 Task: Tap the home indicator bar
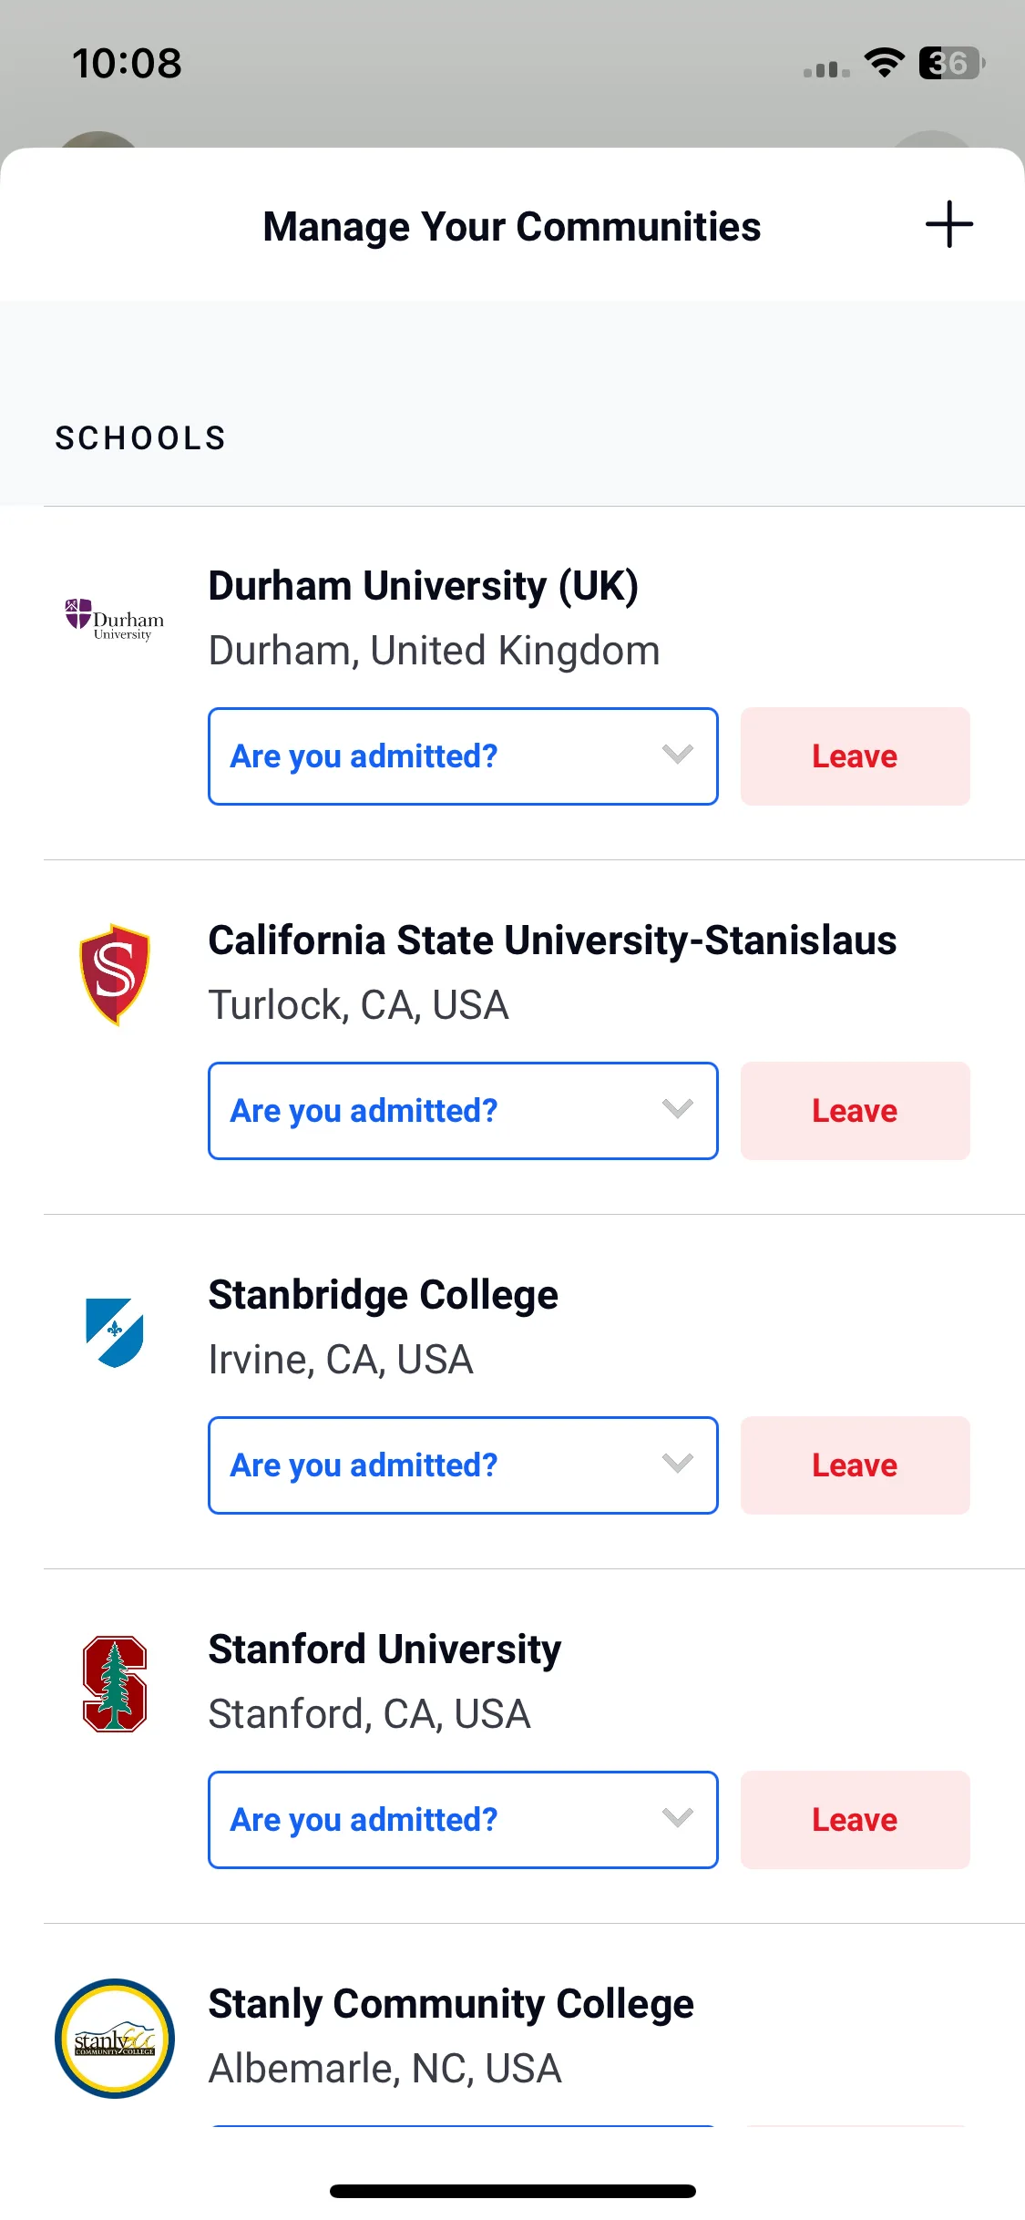pos(513,2191)
